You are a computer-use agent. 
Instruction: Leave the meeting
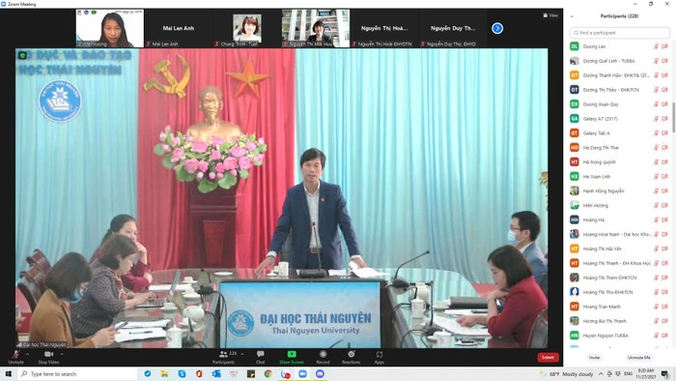tap(548, 357)
